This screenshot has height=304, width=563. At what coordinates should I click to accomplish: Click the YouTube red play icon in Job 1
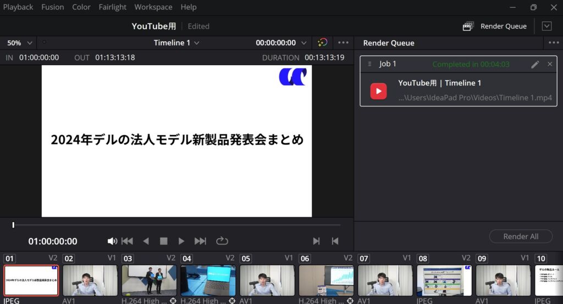pos(378,91)
